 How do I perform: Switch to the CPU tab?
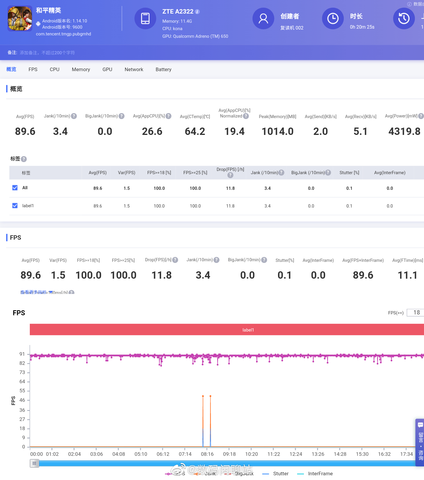coord(55,70)
